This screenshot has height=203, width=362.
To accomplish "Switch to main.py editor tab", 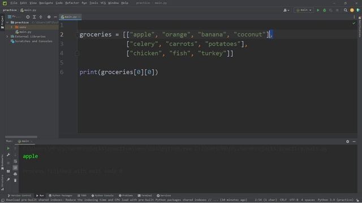I will pos(70,17).
